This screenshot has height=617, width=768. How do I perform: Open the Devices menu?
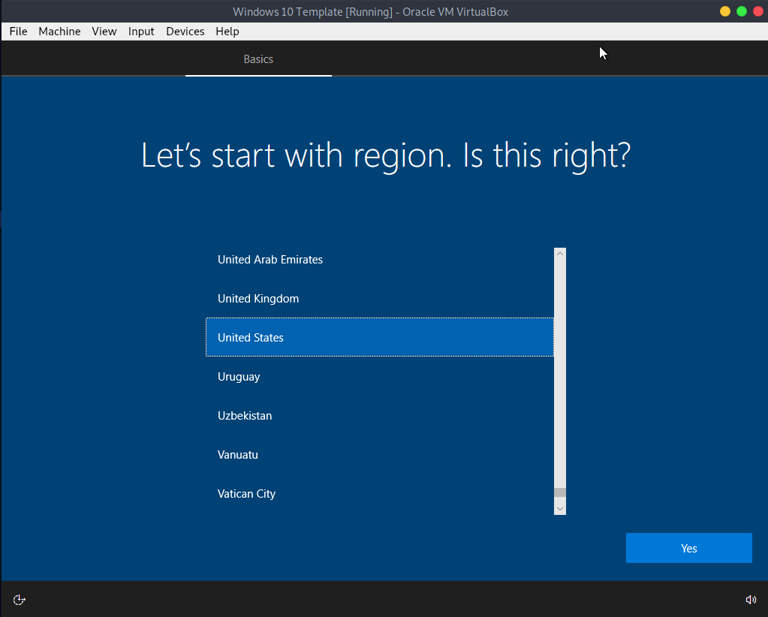pyautogui.click(x=185, y=32)
